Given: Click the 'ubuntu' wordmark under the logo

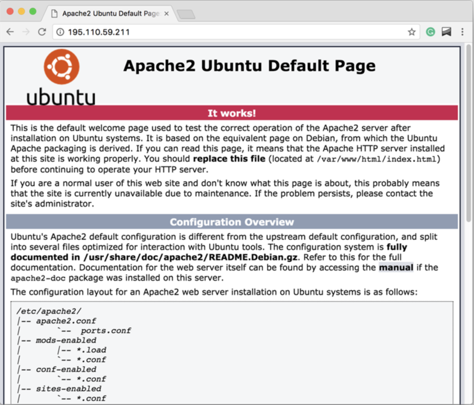Looking at the screenshot, I should 61,97.
